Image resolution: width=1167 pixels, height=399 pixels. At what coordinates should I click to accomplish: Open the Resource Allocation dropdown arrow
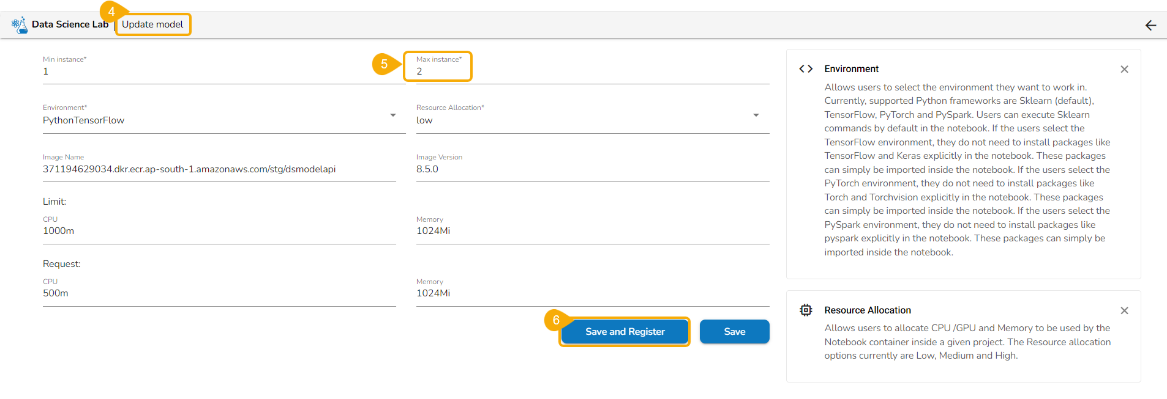tap(756, 115)
